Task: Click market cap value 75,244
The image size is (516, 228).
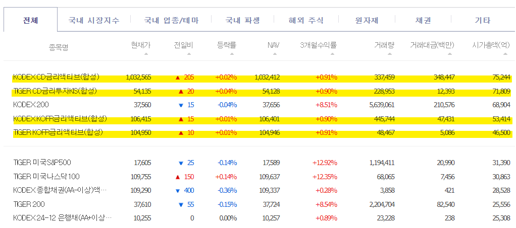Action: coord(501,78)
